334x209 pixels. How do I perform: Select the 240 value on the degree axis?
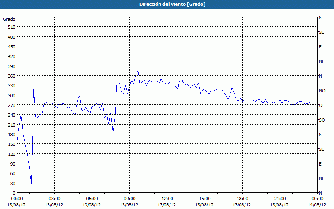click(12, 115)
